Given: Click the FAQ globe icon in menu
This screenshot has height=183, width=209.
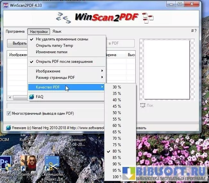Looking at the screenshot, I should coord(31,96).
